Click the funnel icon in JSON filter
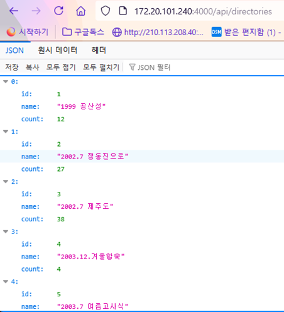This screenshot has width=284, height=312. tap(132, 67)
